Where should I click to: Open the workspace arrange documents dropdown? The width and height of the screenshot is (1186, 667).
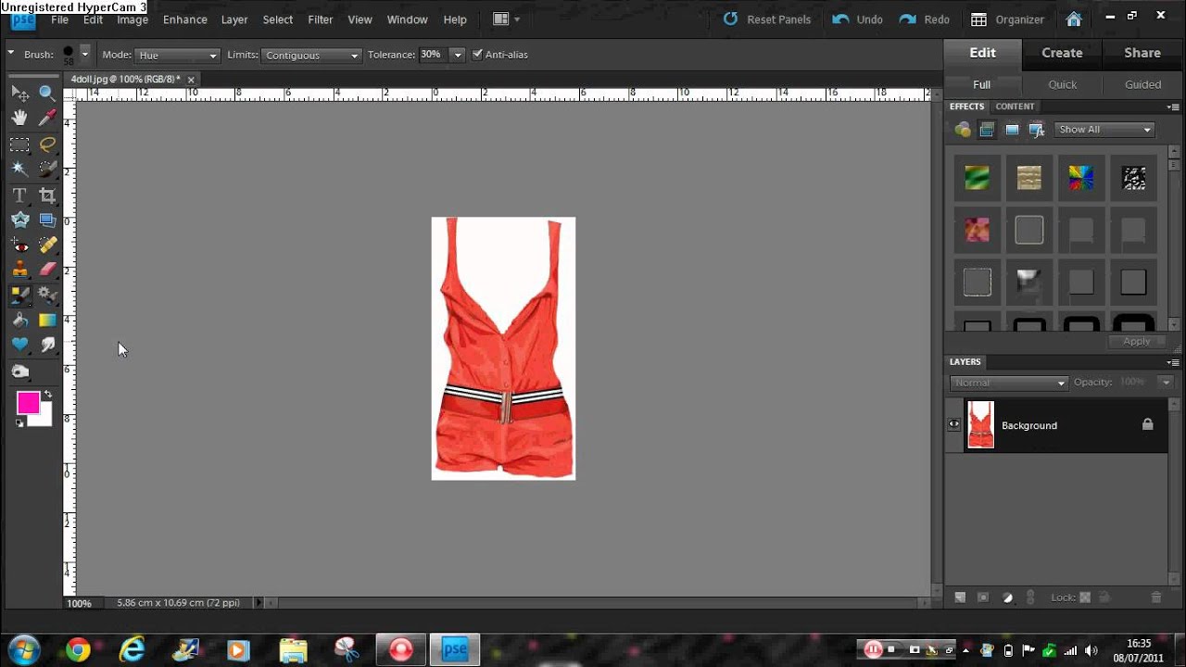pos(506,19)
